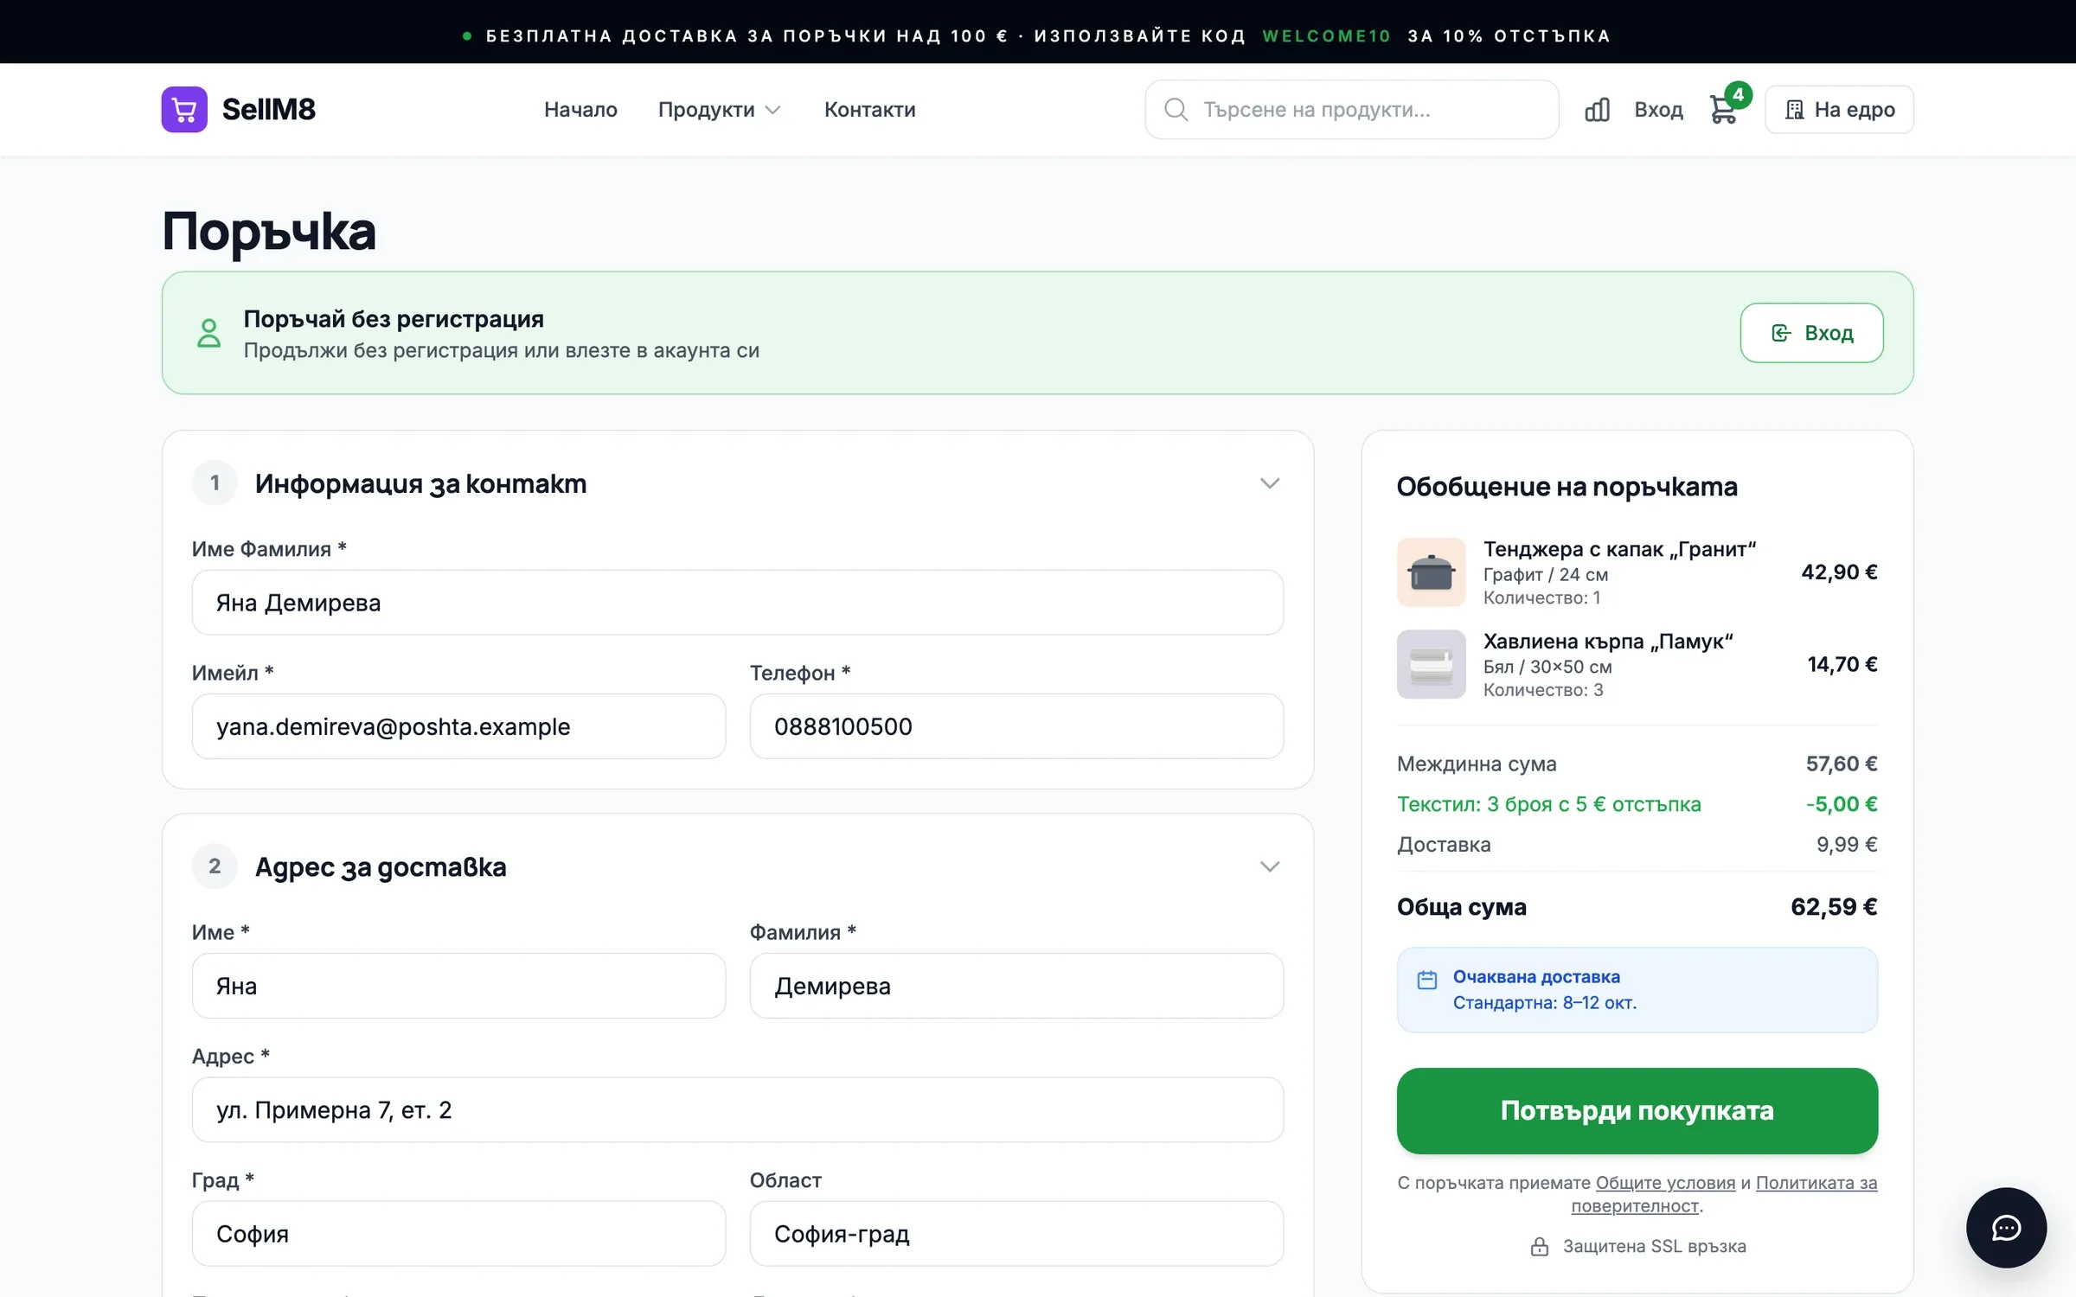Screen dimensions: 2076x1297
Task: Click the Град field with София
Action: click(x=458, y=1234)
